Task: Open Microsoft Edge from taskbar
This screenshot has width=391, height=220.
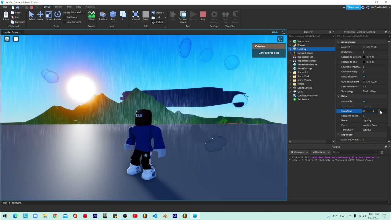Action: (x=15, y=216)
